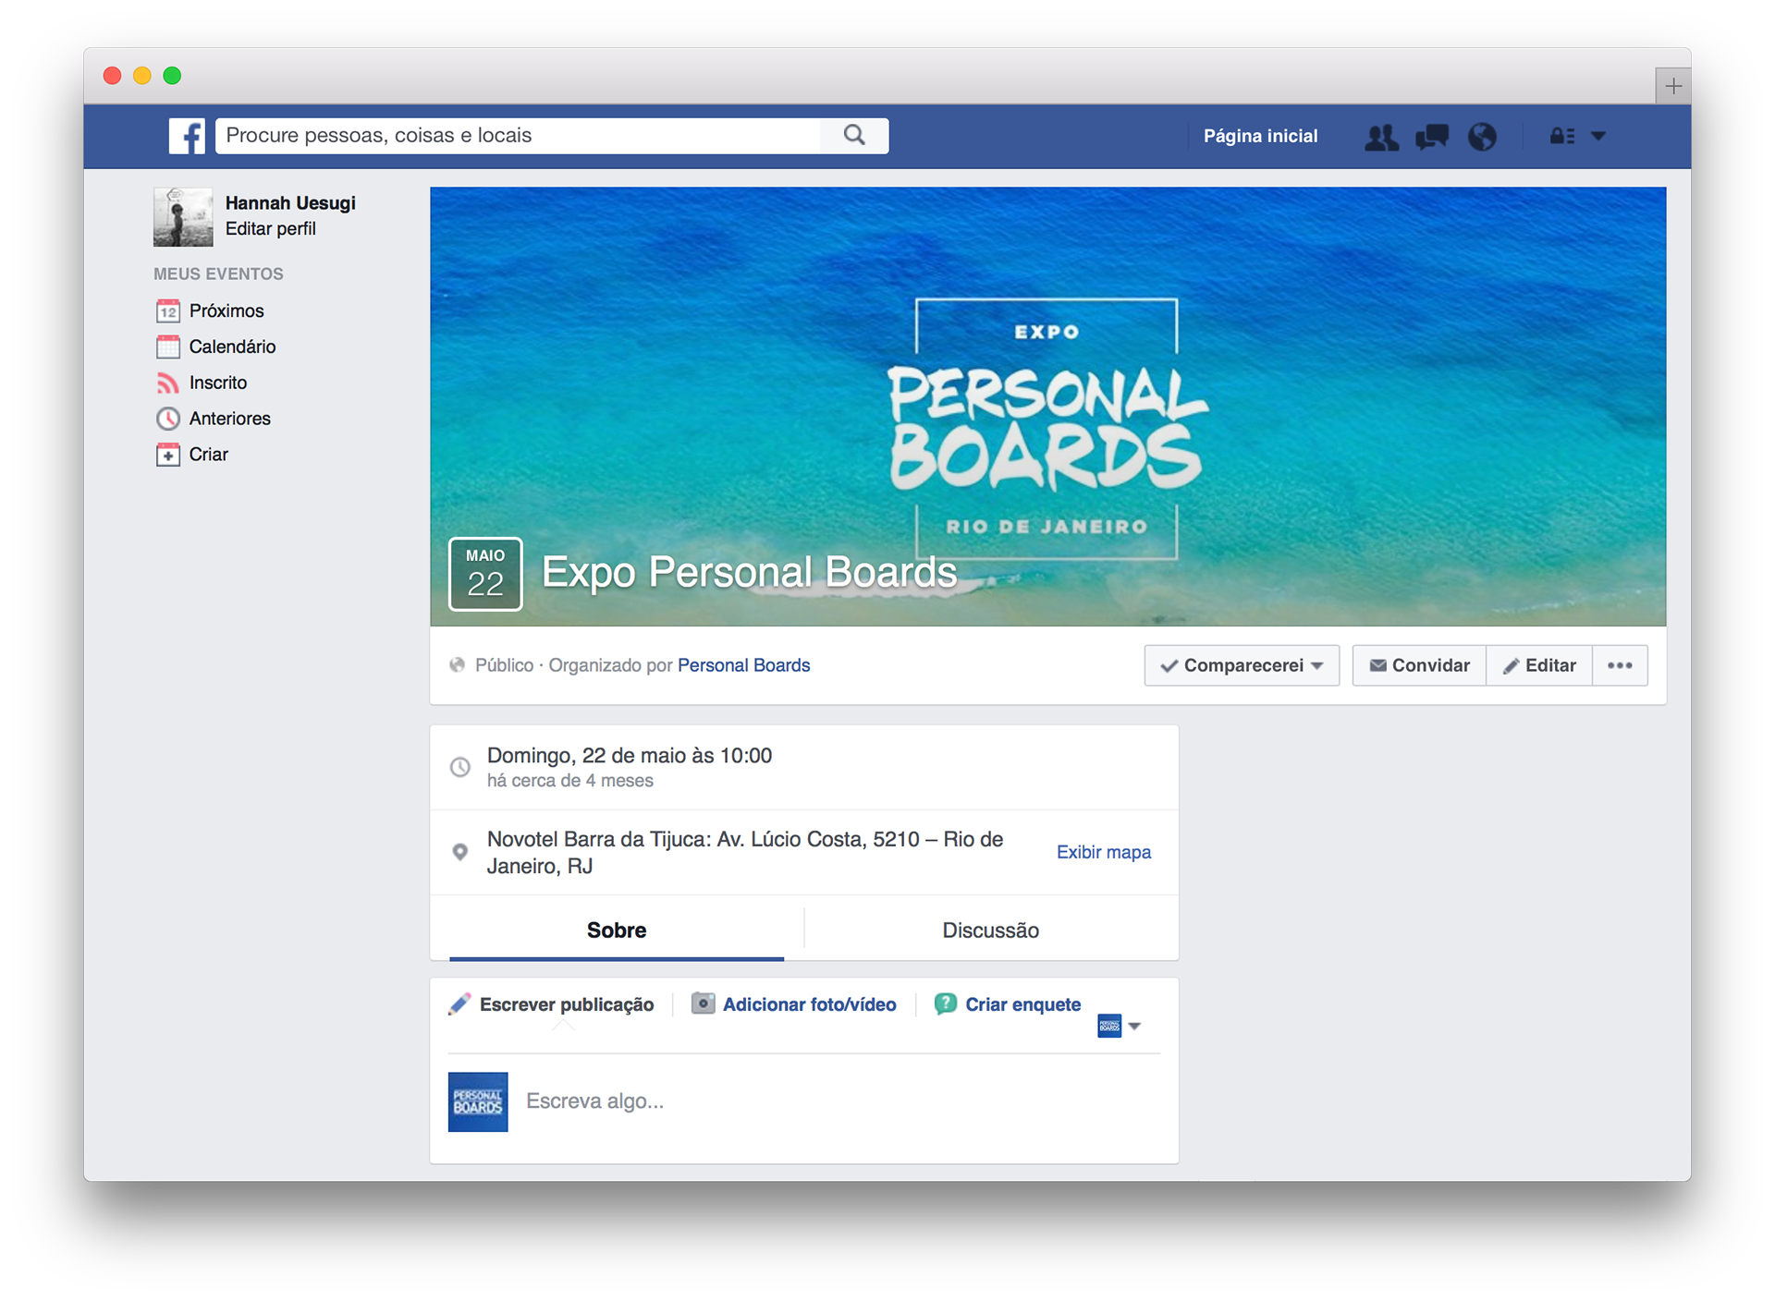
Task: Click the camera icon beside Adicionar foto/vídeo
Action: pyautogui.click(x=703, y=1003)
